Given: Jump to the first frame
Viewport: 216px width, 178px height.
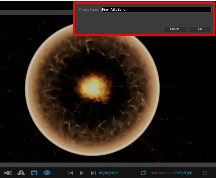Looking at the screenshot, I should pyautogui.click(x=71, y=173).
